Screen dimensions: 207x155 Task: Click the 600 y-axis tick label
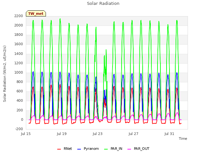[x=20, y=91]
